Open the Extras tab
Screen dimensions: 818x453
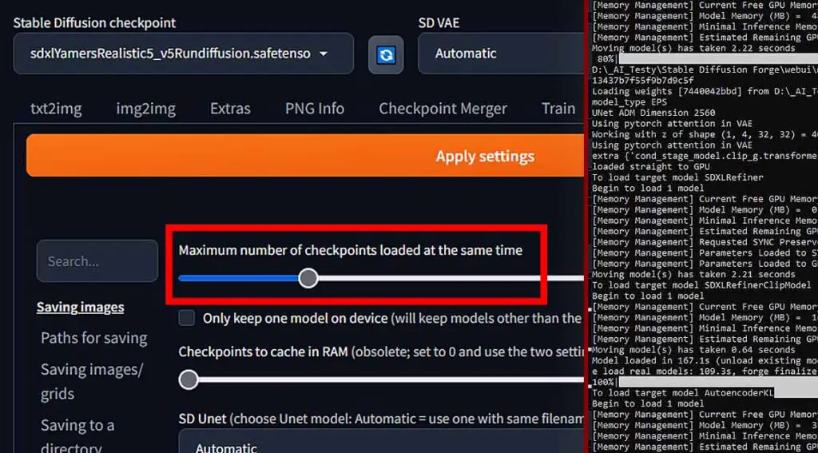coord(230,109)
